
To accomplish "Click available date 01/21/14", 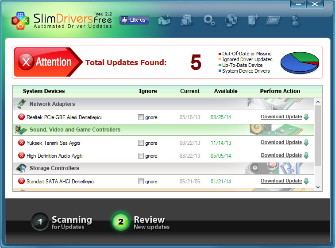I will tap(221, 181).
